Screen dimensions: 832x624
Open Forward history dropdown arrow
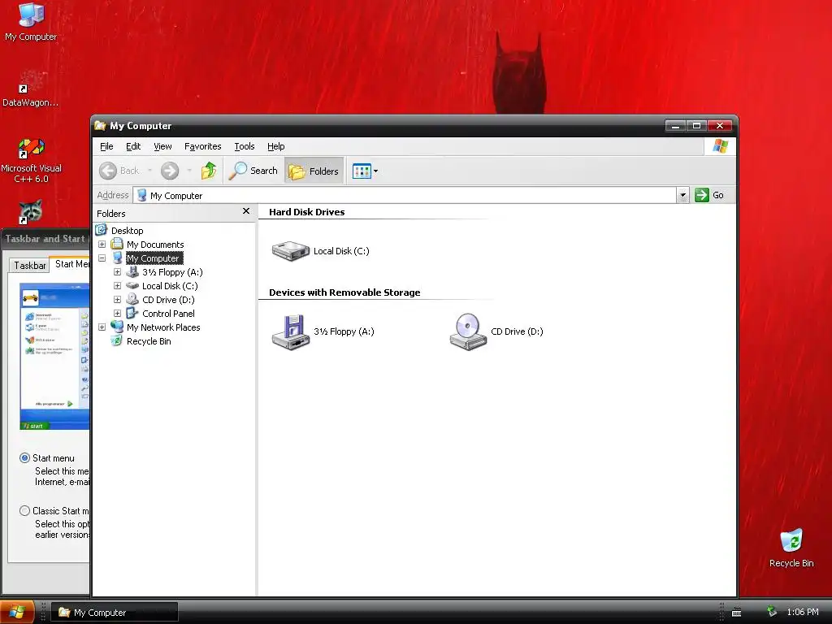click(188, 171)
